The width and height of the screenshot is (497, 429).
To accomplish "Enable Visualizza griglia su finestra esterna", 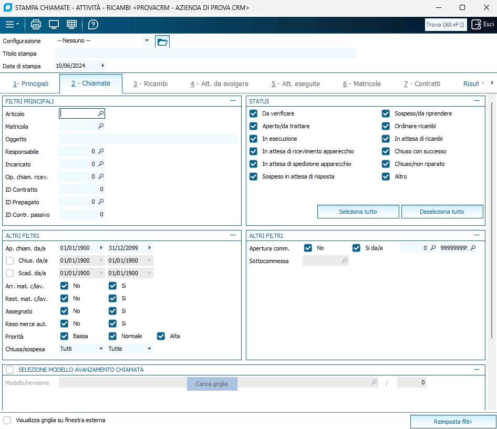I will click(x=7, y=420).
